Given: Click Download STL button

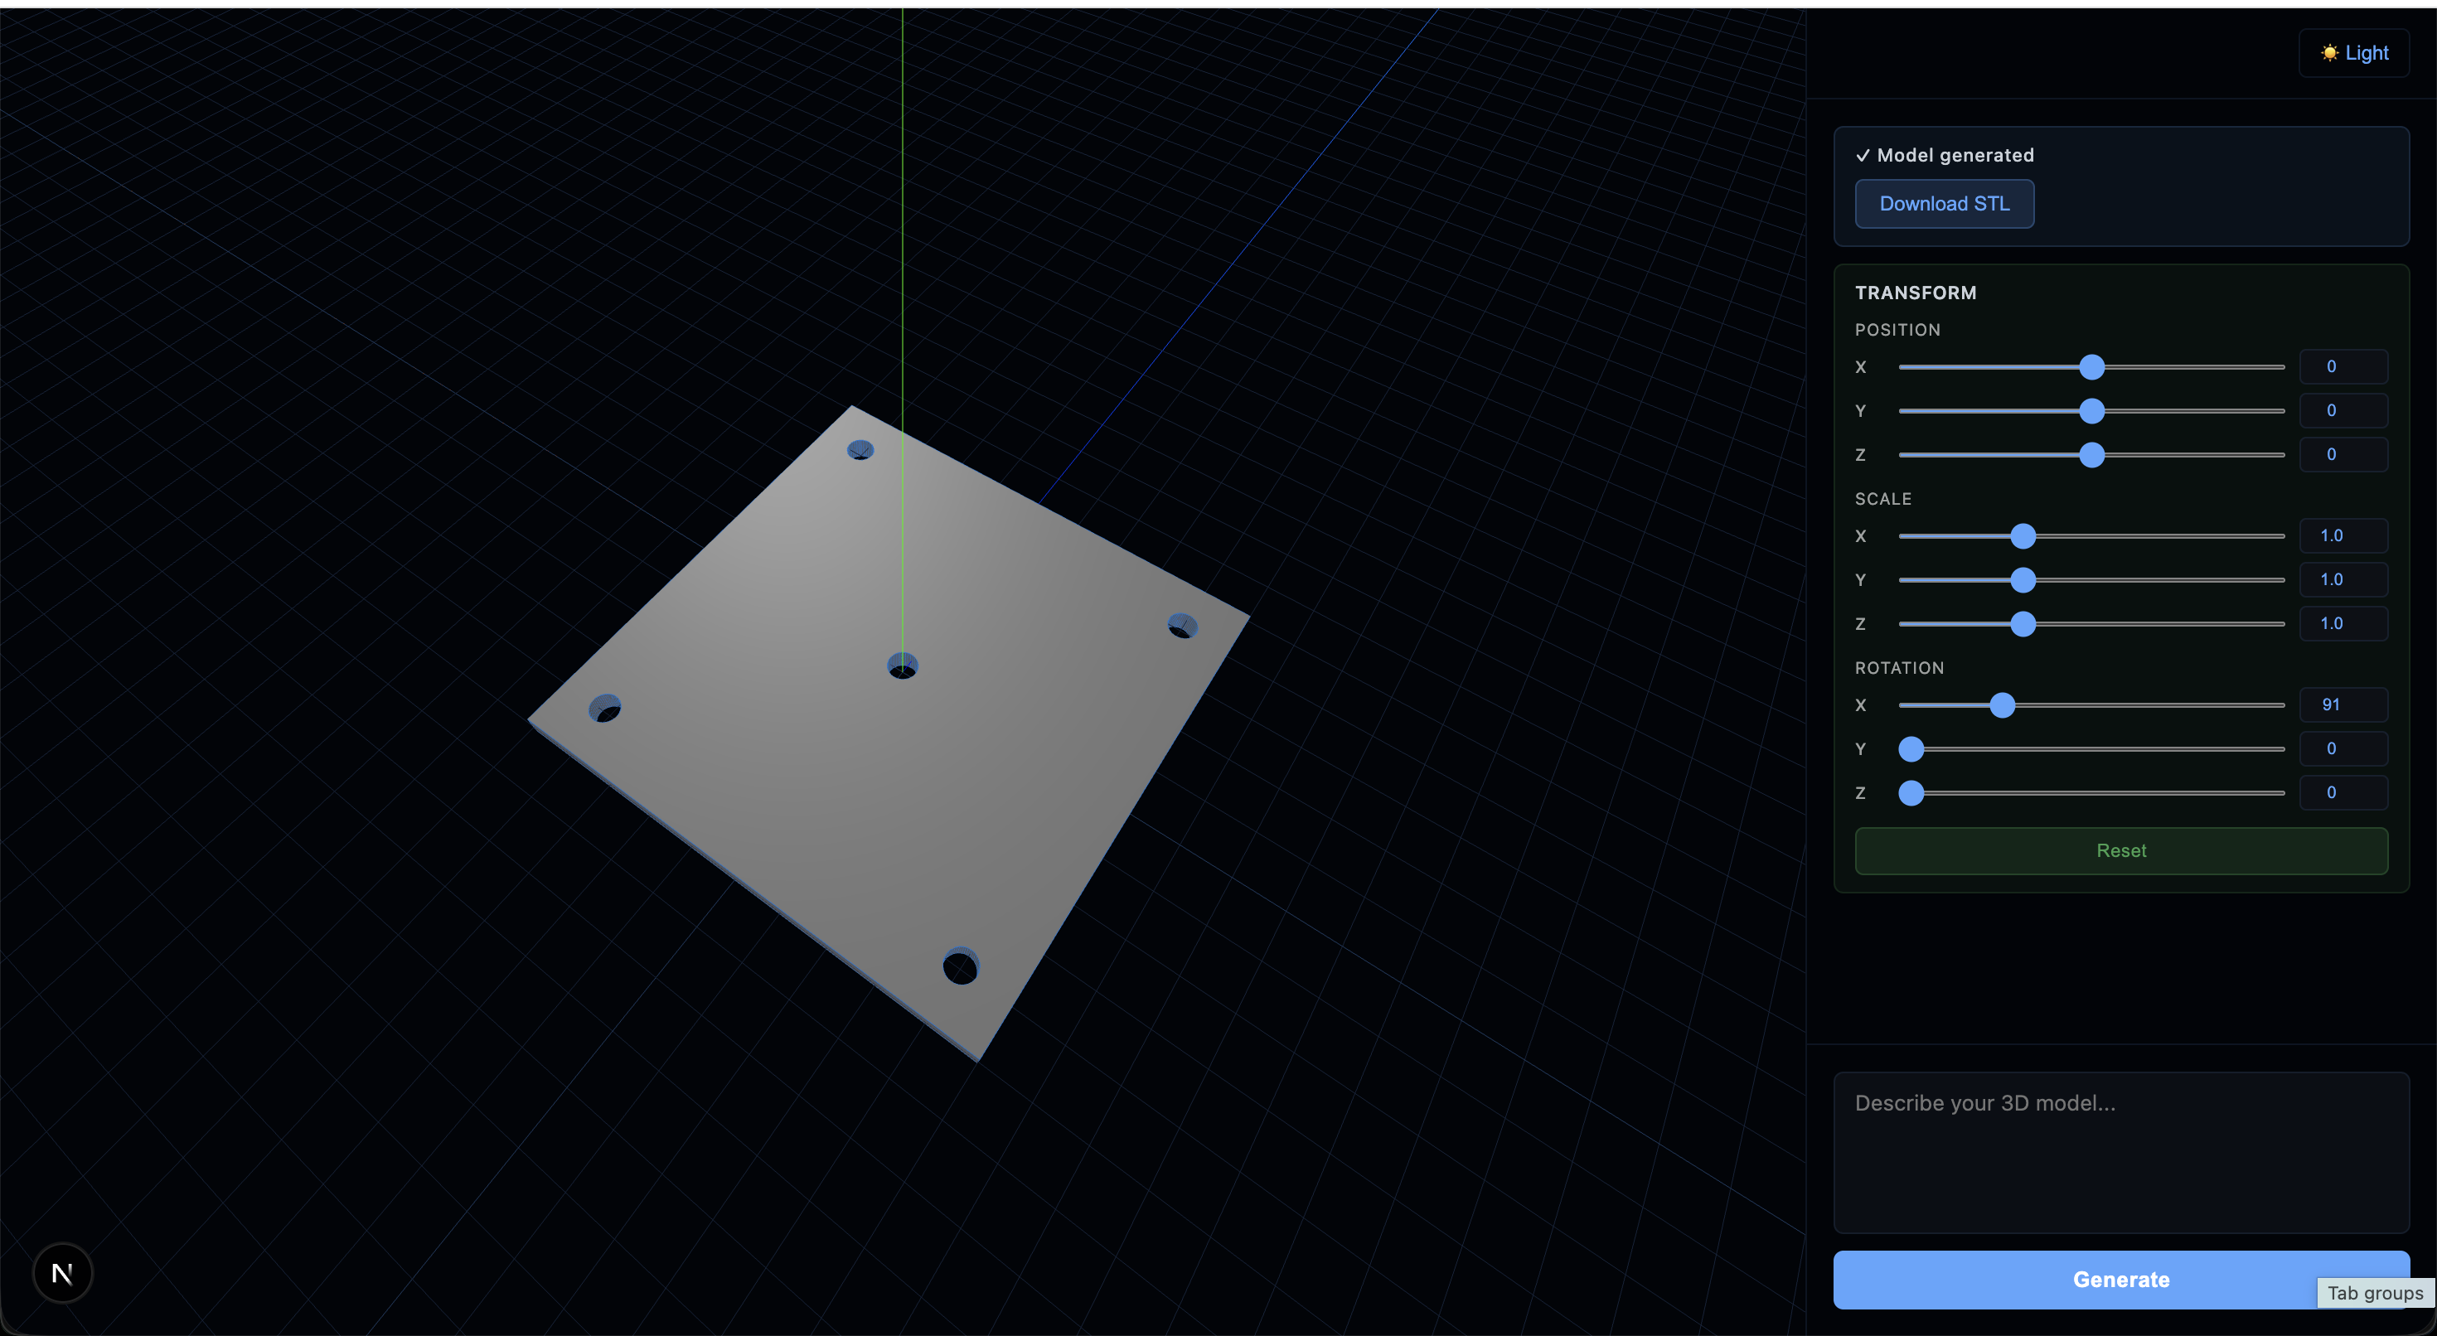Looking at the screenshot, I should [x=1944, y=203].
